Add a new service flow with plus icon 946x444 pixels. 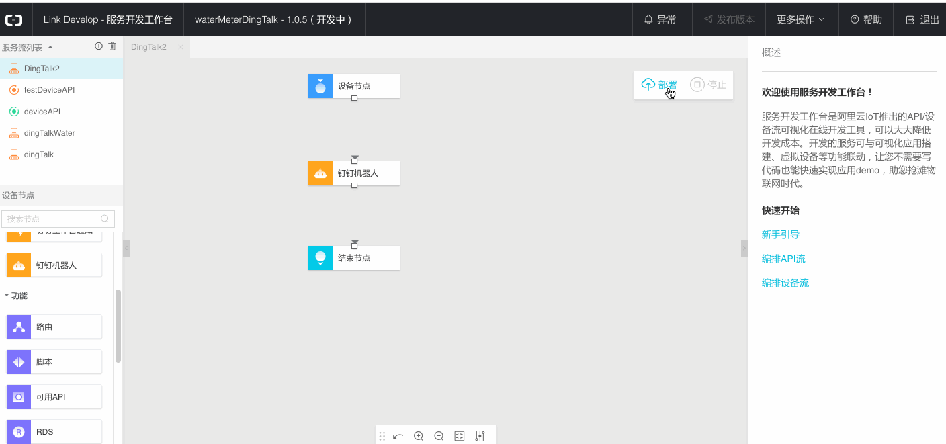click(99, 46)
